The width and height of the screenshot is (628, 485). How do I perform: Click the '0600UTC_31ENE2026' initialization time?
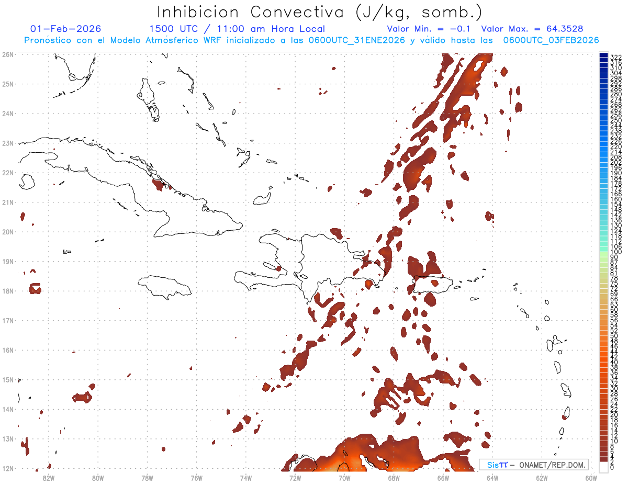pos(357,40)
